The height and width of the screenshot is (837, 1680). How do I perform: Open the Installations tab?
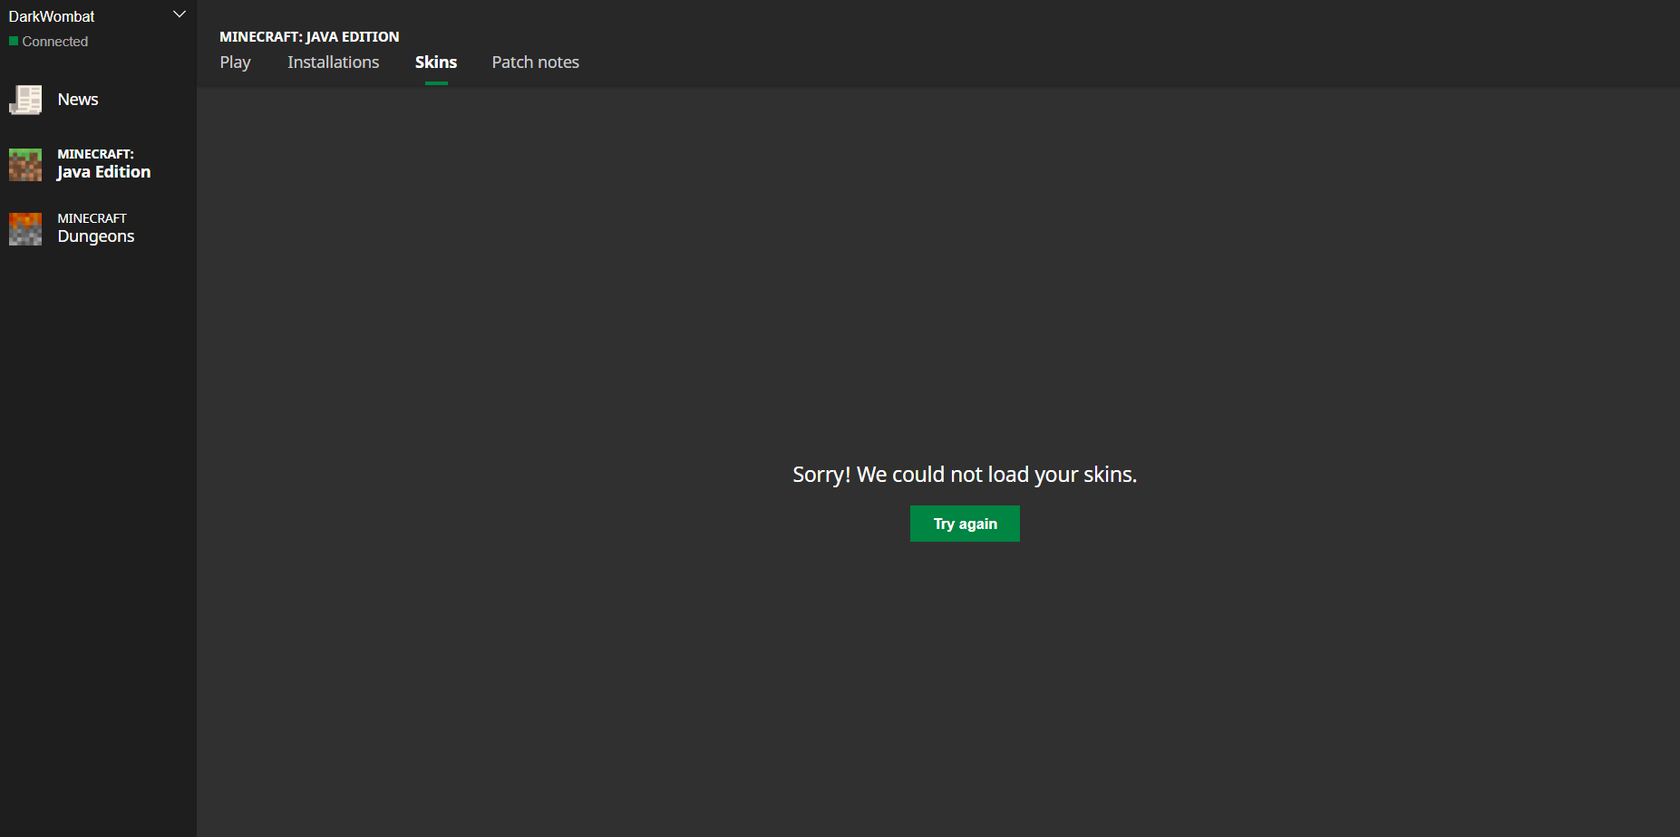coord(333,63)
